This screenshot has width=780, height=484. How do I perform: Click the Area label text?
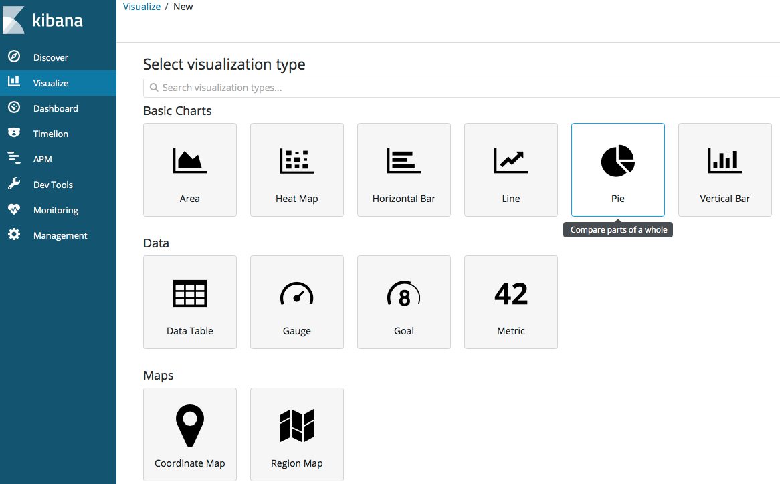189,199
